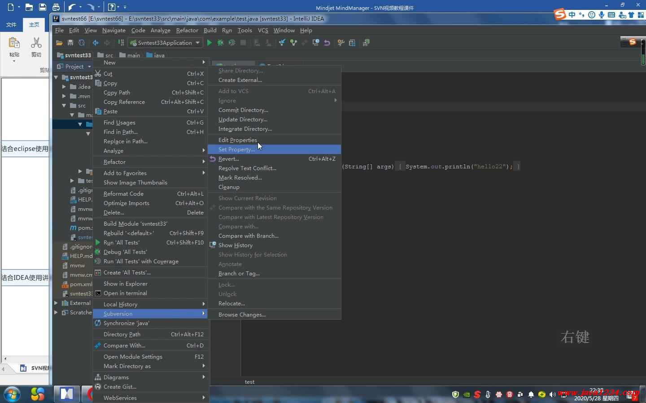Click the MindManager Save icon

(42, 7)
